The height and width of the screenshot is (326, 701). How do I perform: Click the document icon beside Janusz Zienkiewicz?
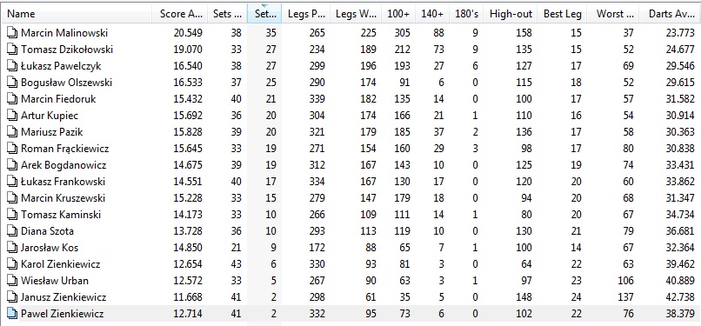(x=13, y=297)
